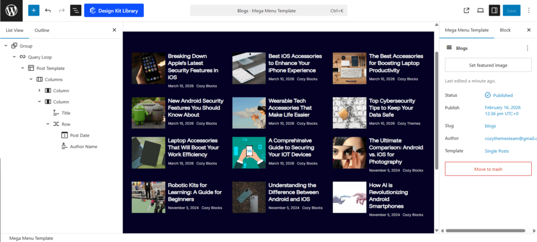This screenshot has width=537, height=242.
Task: Click the undo arrow icon
Action: (x=48, y=10)
